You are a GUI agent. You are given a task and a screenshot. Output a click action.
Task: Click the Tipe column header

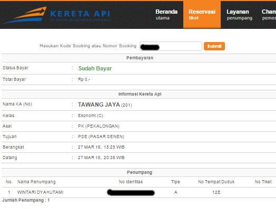[x=175, y=182]
